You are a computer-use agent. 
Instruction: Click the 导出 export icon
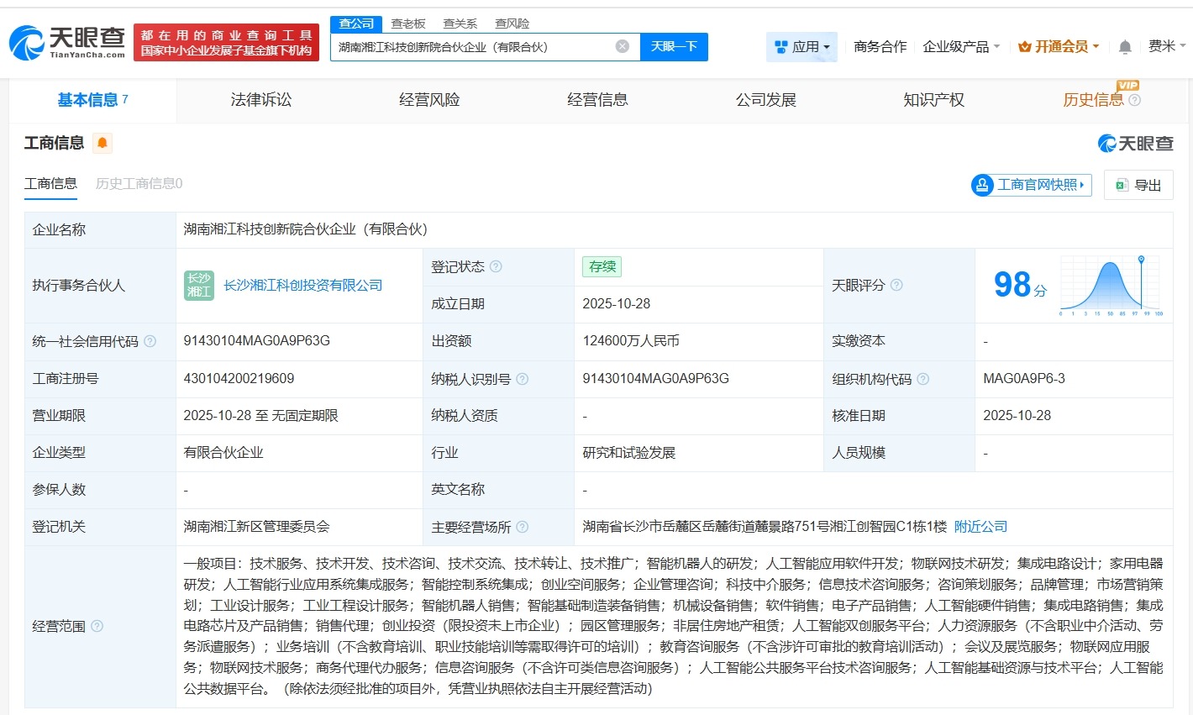tap(1121, 185)
